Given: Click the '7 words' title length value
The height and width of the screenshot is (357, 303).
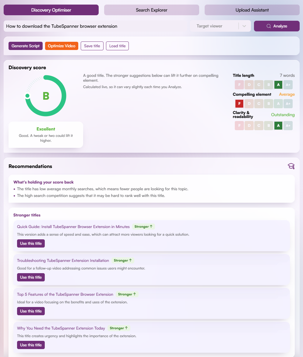Looking at the screenshot, I should [287, 75].
